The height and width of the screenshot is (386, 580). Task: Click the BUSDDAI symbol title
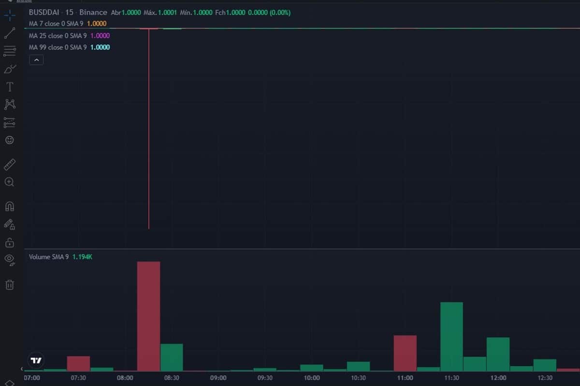point(45,12)
